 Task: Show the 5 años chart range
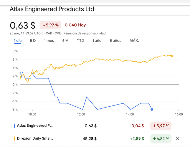click(x=115, y=40)
